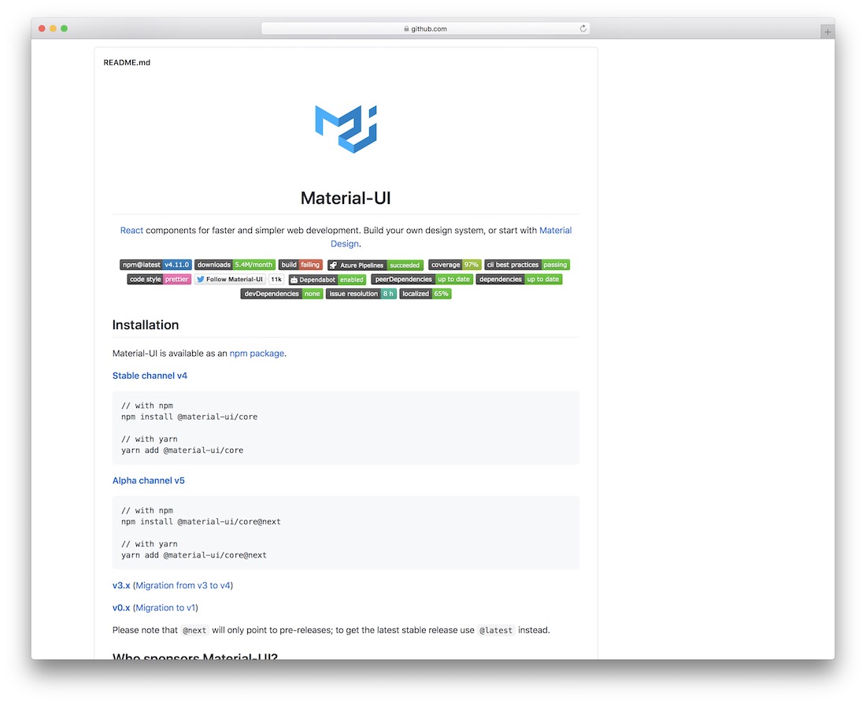Screen dimensions: 866x704
Task: Follow the React link
Action: (x=131, y=231)
